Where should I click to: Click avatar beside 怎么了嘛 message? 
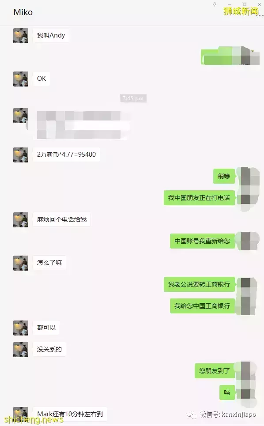(x=21, y=263)
